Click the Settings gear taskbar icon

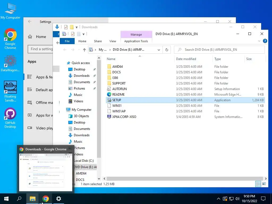[59, 199]
